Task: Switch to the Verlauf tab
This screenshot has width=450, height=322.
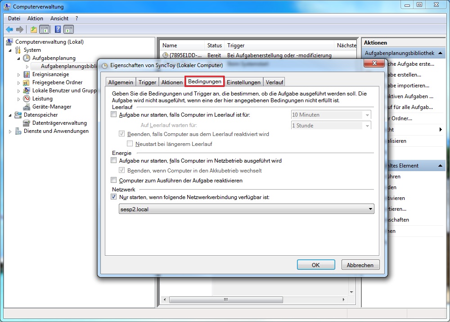Action: tap(274, 82)
